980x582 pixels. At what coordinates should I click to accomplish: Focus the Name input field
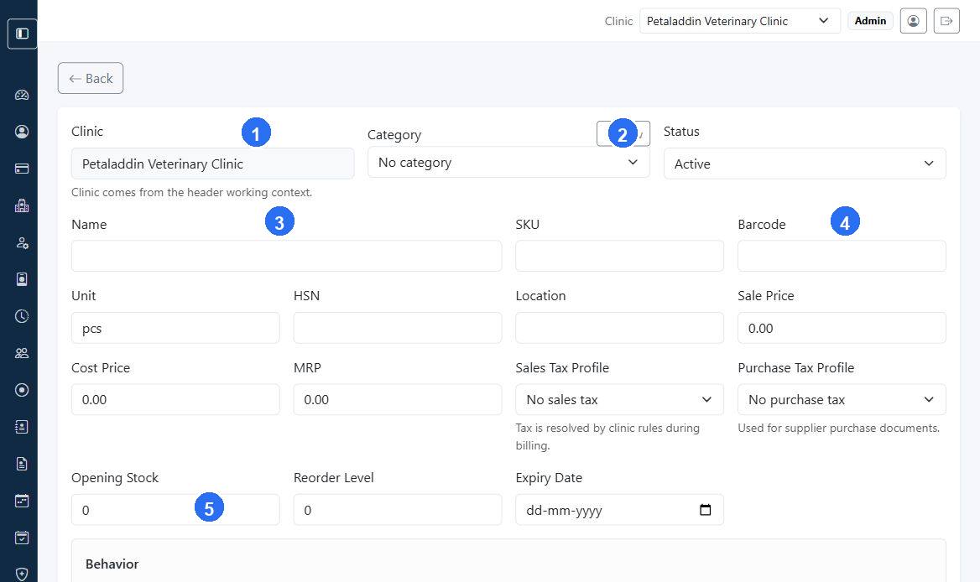286,256
